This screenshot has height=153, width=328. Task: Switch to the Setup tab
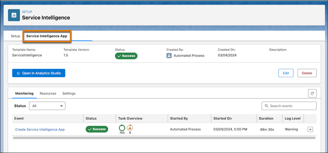15,36
